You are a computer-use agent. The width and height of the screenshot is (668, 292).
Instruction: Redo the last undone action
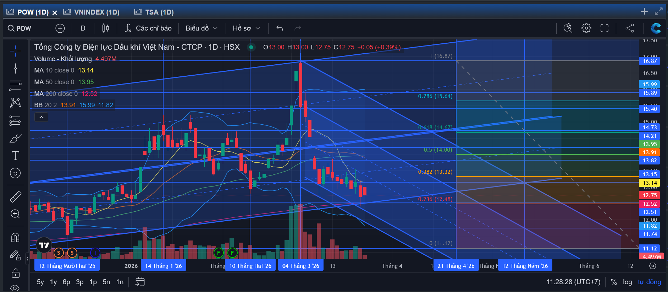click(x=298, y=28)
